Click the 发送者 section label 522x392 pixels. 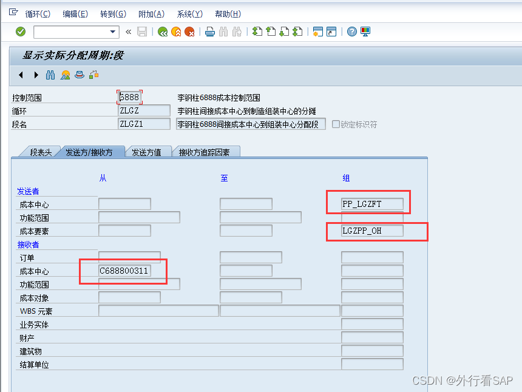29,191
